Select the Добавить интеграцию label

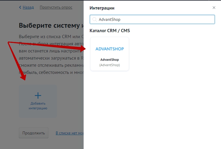[38, 106]
